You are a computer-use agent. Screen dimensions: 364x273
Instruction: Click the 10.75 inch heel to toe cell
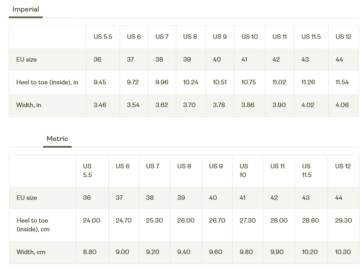click(249, 82)
